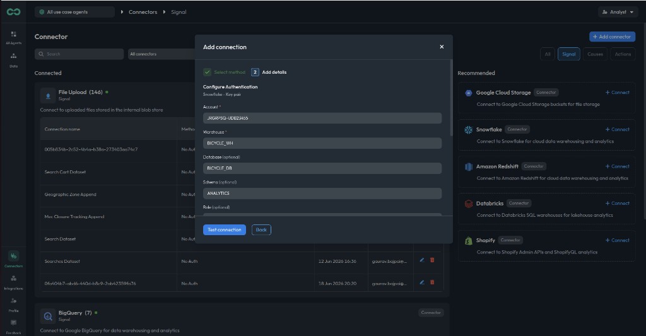Connect the Databricks connector
Image resolution: width=646 pixels, height=336 pixels.
click(617, 204)
